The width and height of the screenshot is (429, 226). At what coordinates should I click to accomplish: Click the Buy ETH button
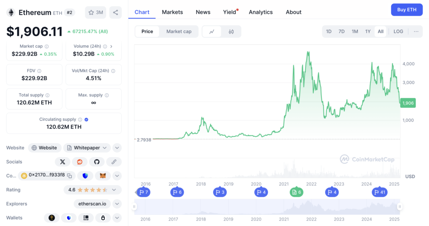pyautogui.click(x=407, y=10)
